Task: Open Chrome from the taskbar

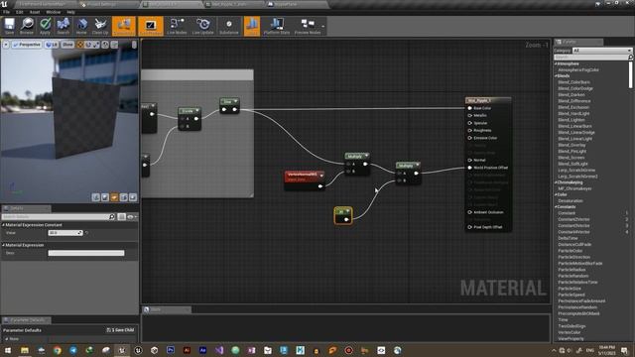Action: pos(58,350)
